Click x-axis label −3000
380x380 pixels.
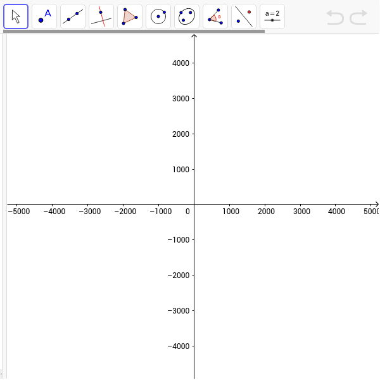point(90,212)
